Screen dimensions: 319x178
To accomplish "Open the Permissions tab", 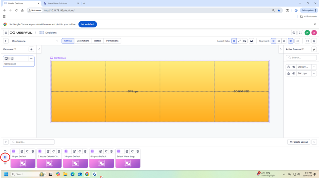I will [112, 41].
